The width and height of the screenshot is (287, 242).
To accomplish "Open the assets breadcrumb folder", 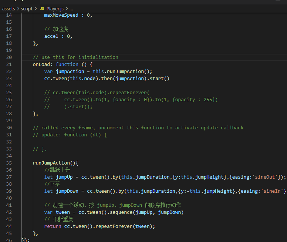I will tap(9, 9).
